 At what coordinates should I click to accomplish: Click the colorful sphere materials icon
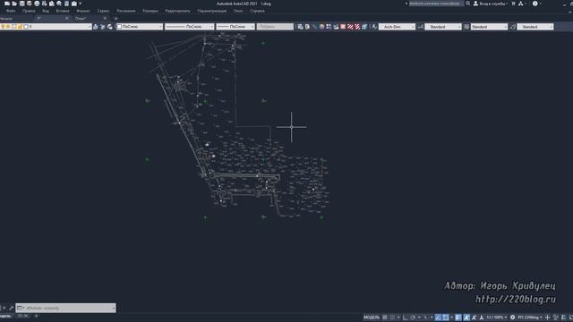coord(321,27)
